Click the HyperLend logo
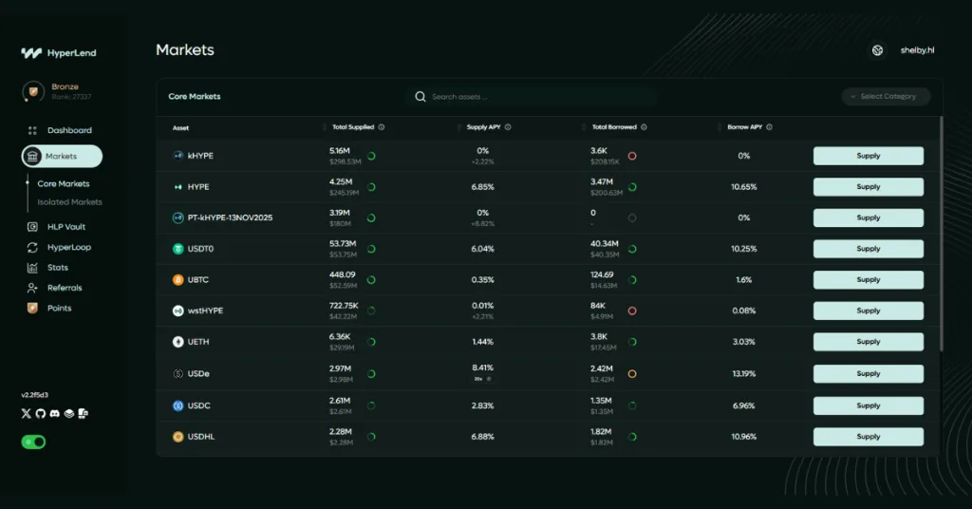The image size is (972, 509). pyautogui.click(x=59, y=53)
